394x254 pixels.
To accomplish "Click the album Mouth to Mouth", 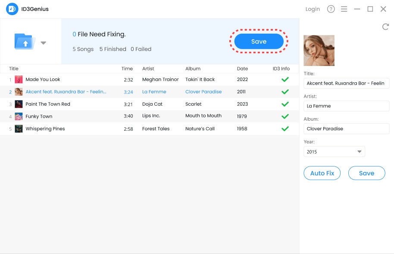I will point(203,116).
